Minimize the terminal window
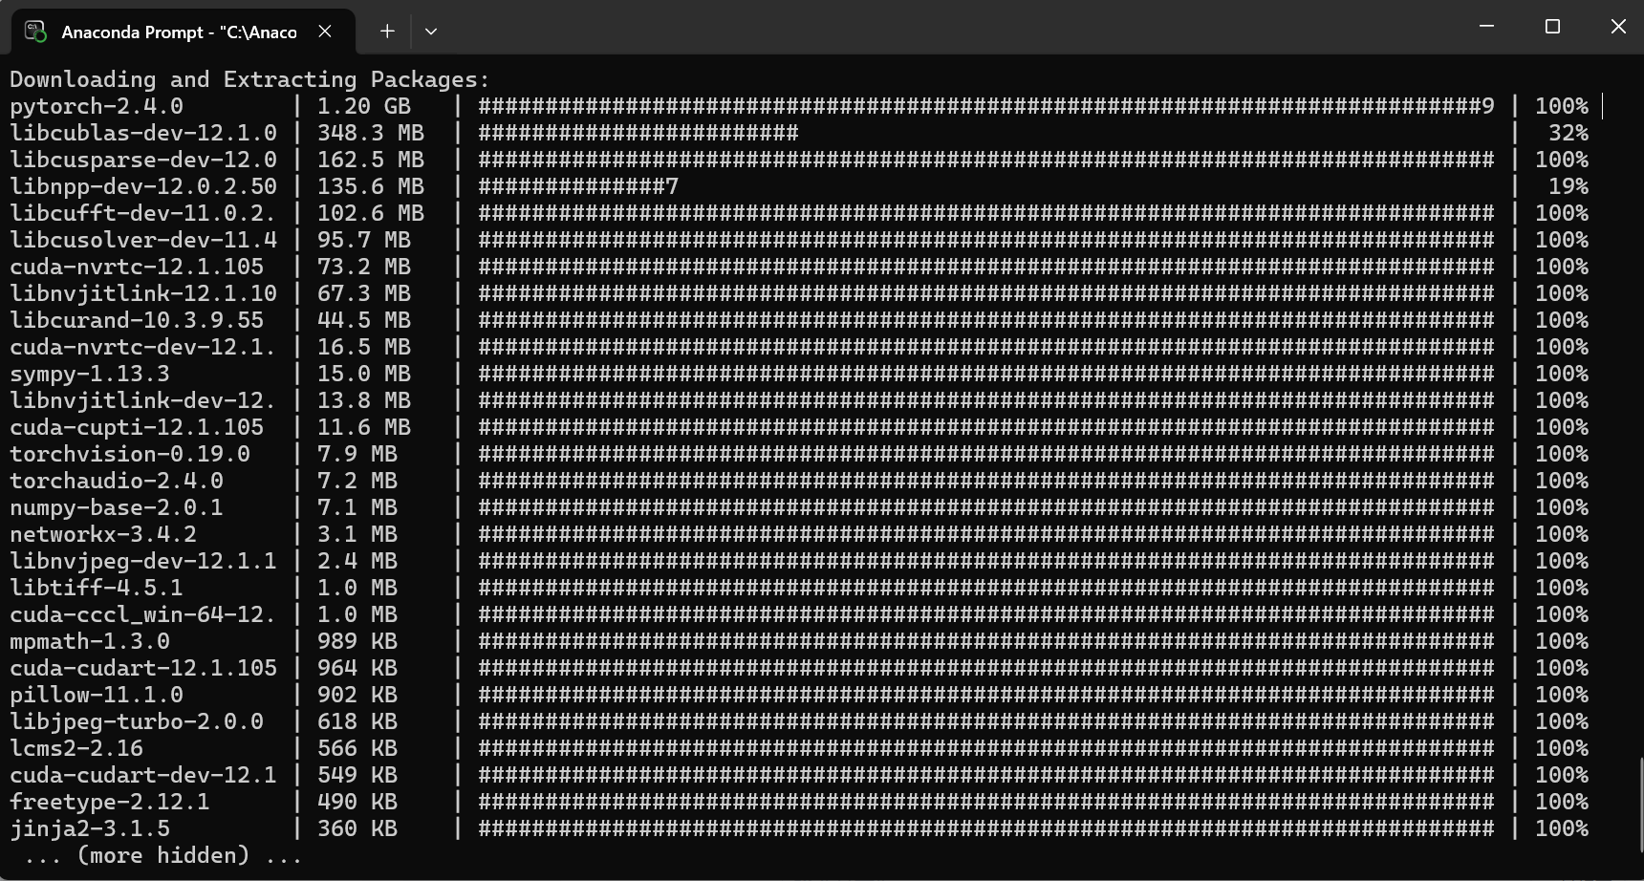The height and width of the screenshot is (881, 1644). pyautogui.click(x=1486, y=27)
